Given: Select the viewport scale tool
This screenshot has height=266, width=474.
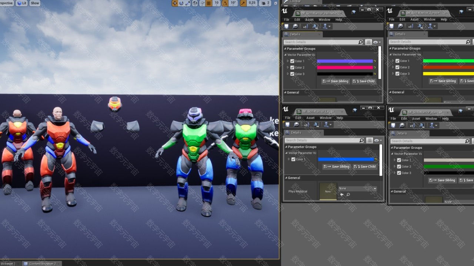Looking at the screenshot, I should tap(188, 3).
